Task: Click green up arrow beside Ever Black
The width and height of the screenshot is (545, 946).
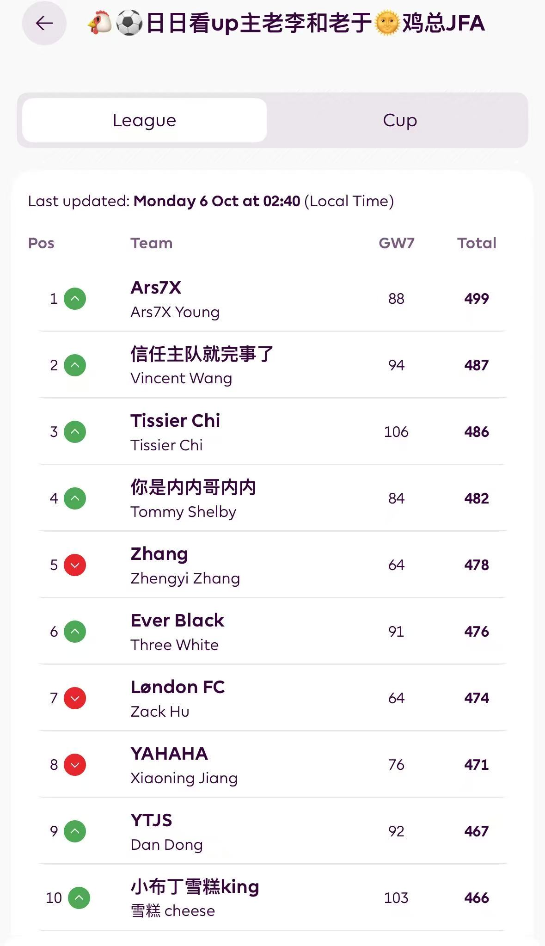Action: point(75,632)
